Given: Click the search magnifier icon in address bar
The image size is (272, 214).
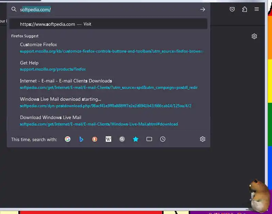Looking at the screenshot, I should coord(14,9).
